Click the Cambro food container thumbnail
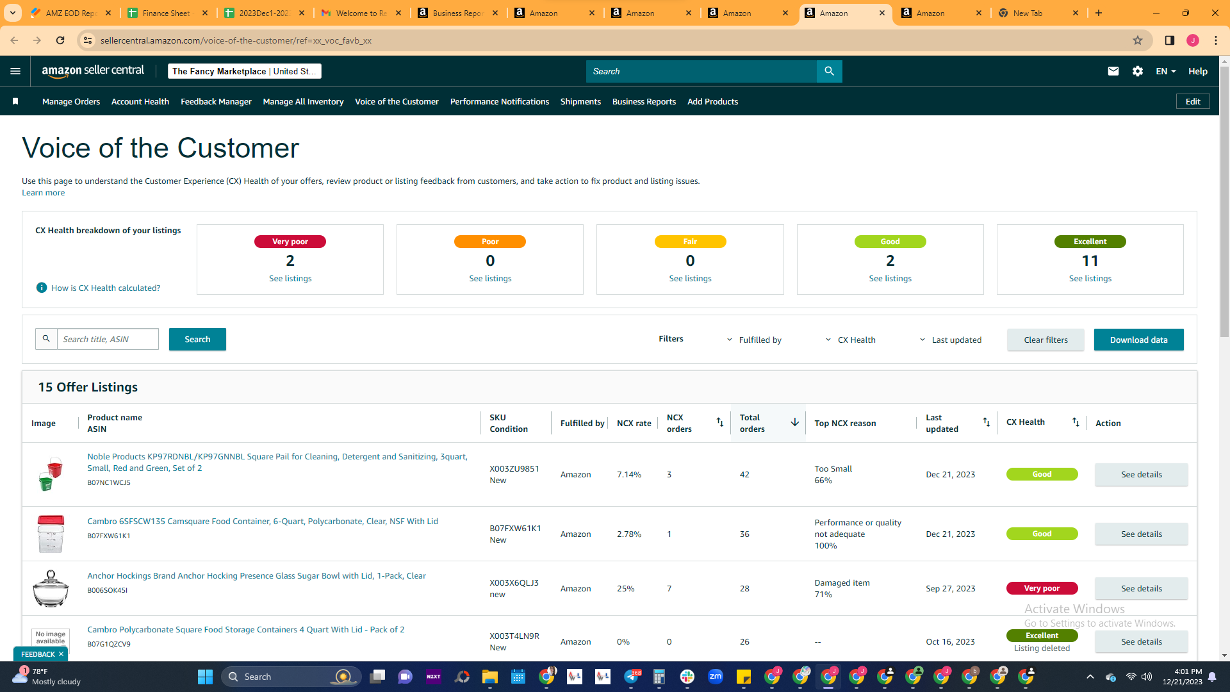Image resolution: width=1230 pixels, height=692 pixels. pos(51,534)
